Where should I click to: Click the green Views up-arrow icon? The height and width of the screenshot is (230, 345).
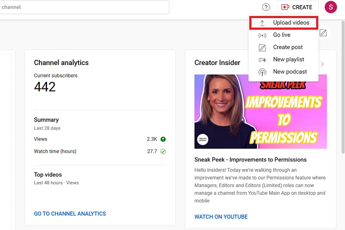click(163, 139)
